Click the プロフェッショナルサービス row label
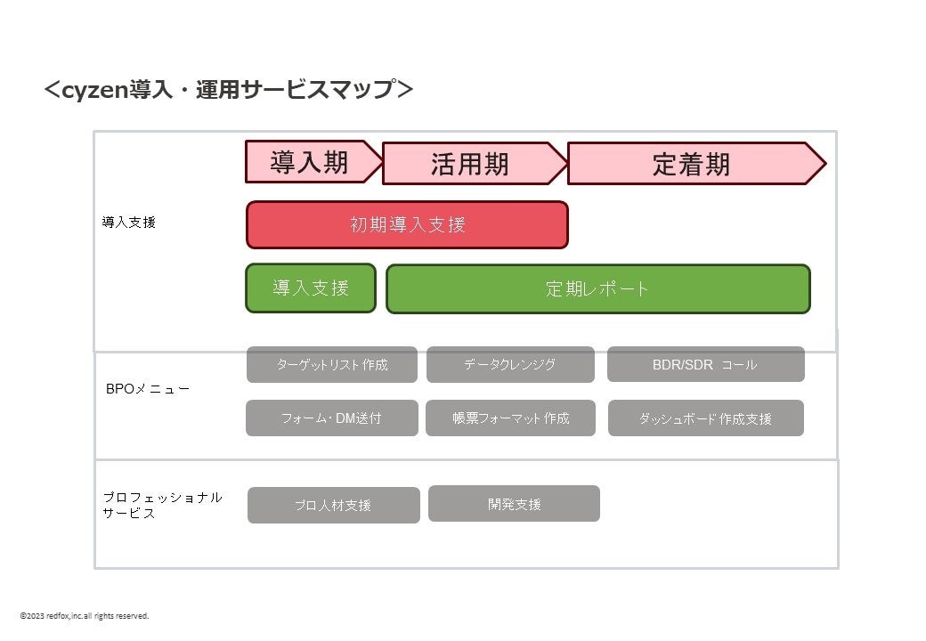 coord(161,505)
